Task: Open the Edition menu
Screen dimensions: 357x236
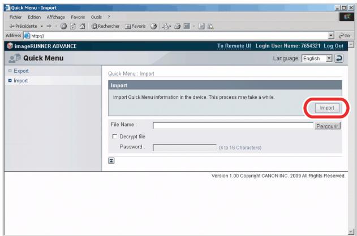Action: [x=34, y=17]
